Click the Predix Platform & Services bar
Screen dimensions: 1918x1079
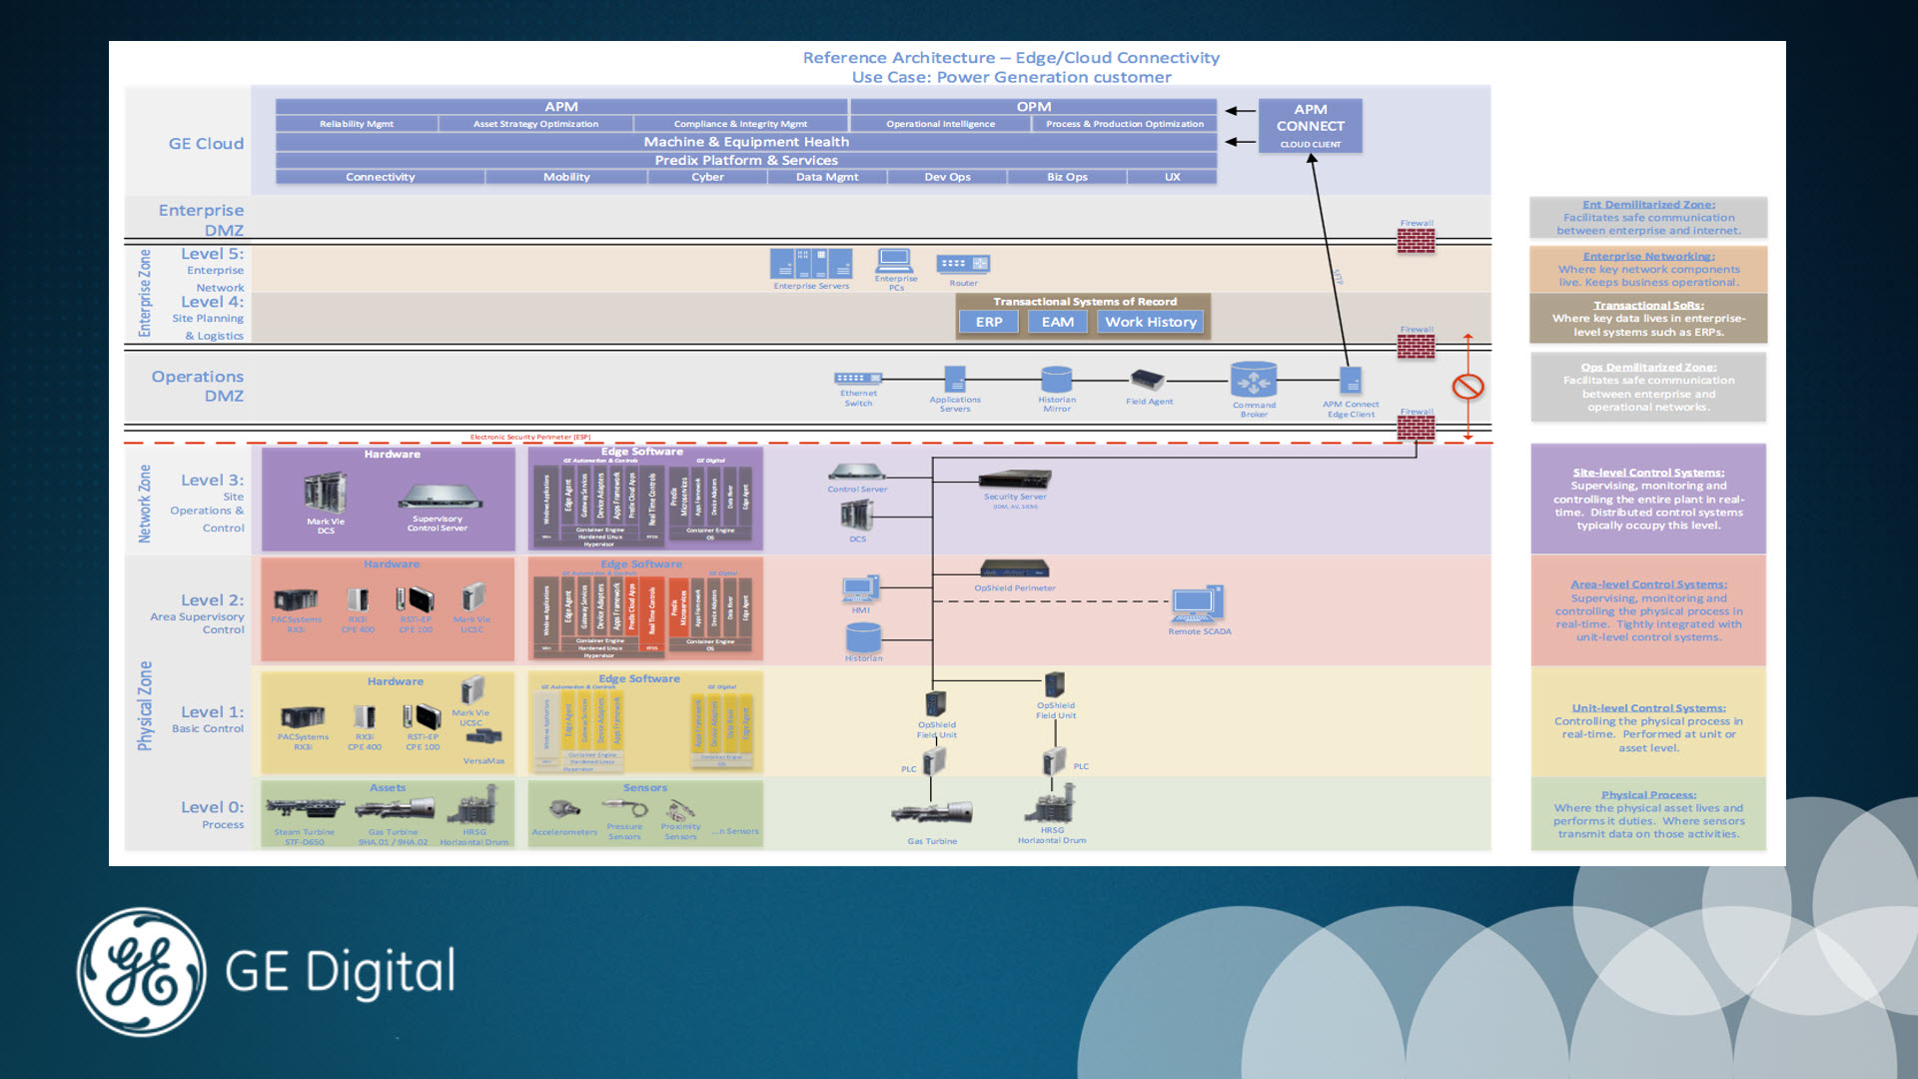pos(746,160)
